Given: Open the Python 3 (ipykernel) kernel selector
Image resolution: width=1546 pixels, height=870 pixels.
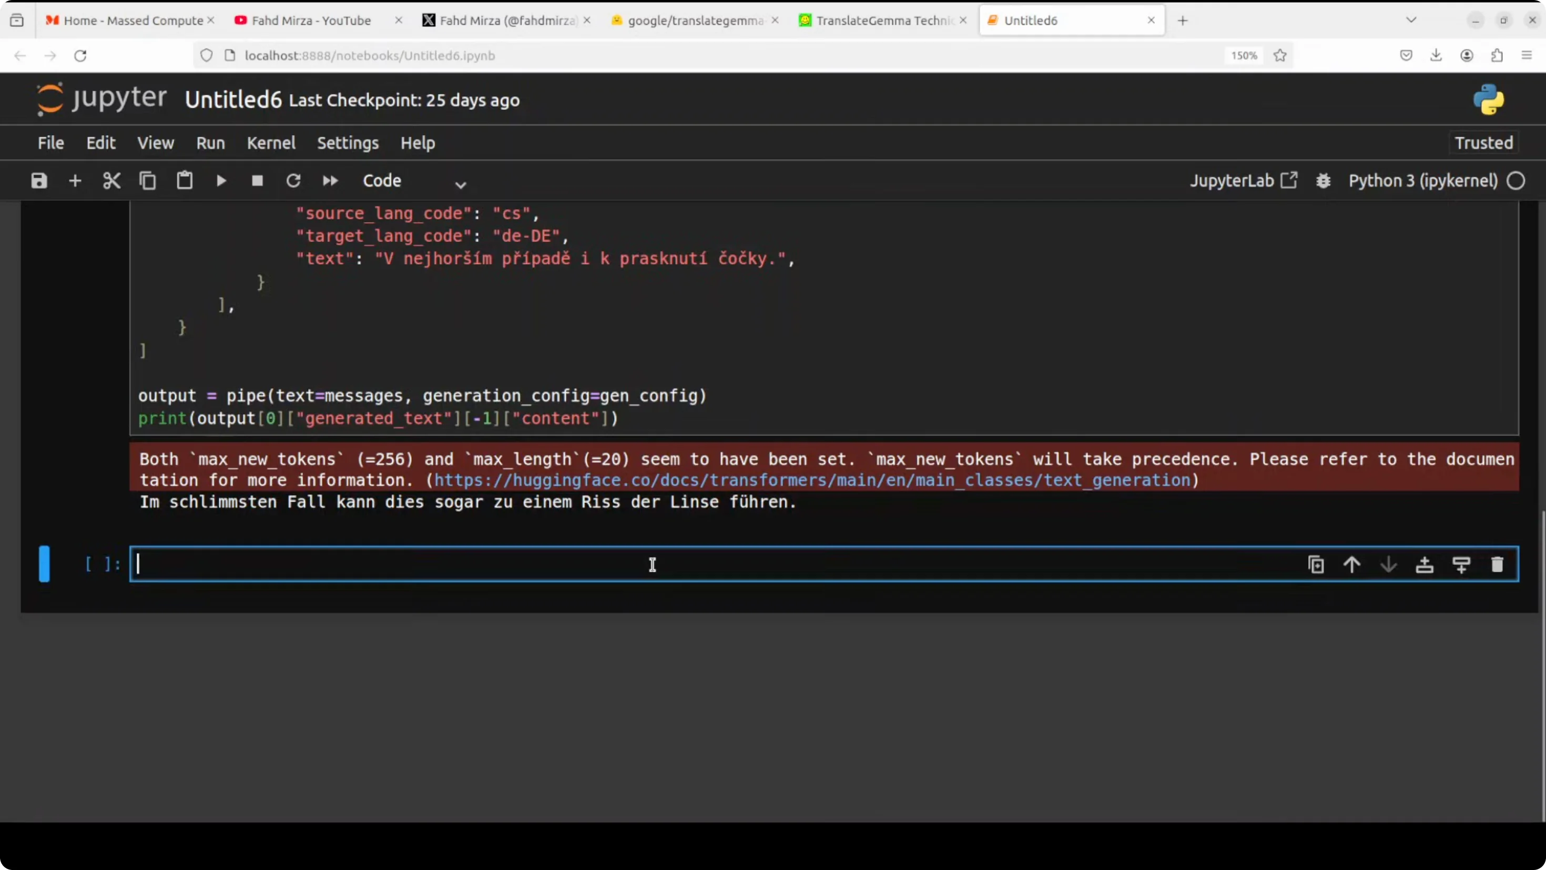Looking at the screenshot, I should [x=1422, y=181].
